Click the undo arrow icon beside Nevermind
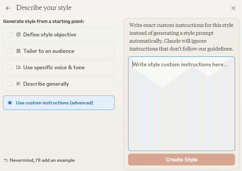 [x=6, y=160]
